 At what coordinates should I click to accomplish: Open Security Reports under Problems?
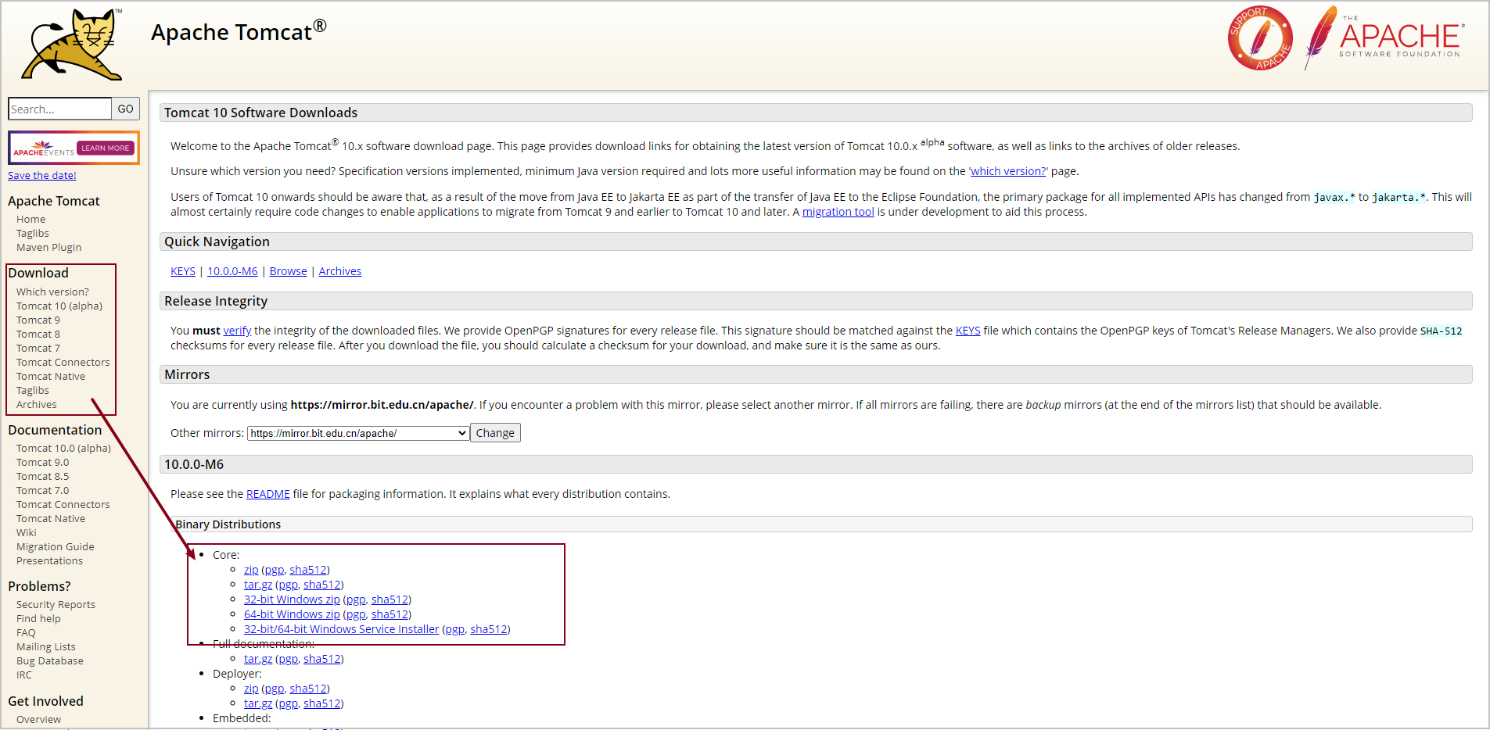56,605
